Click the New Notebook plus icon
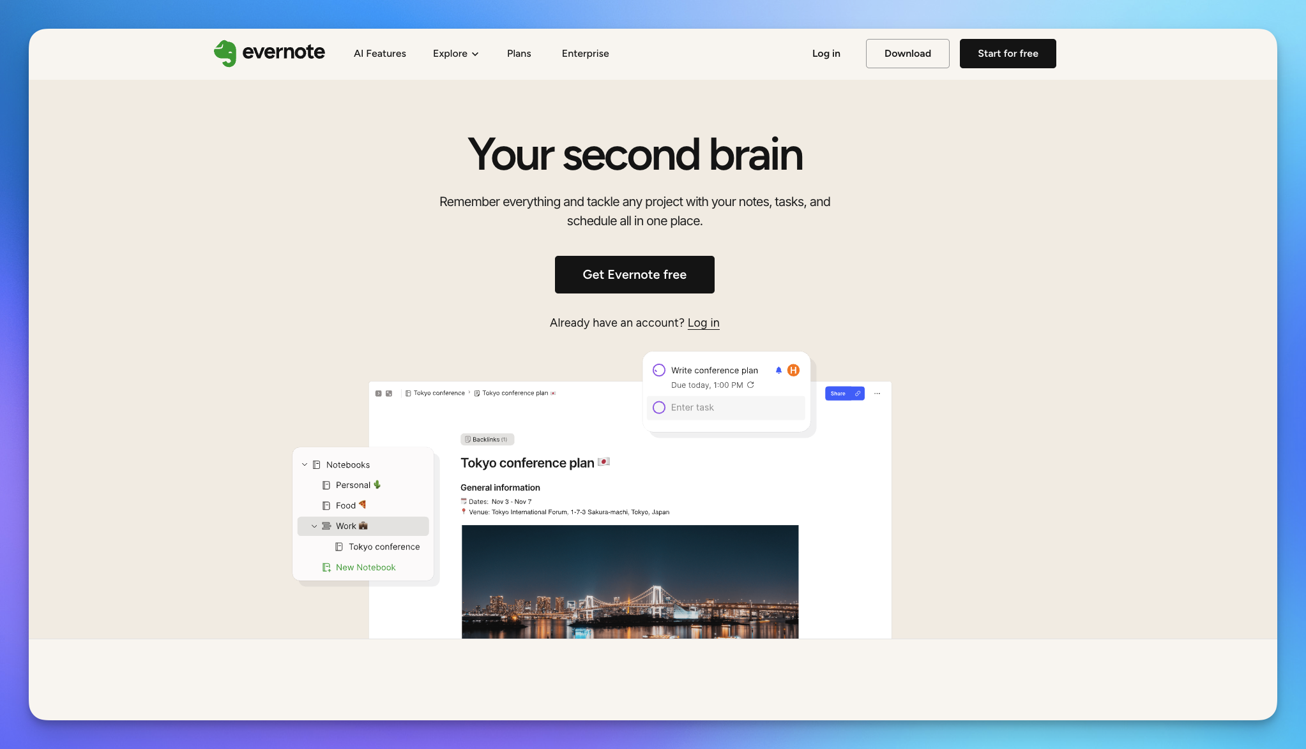Viewport: 1306px width, 749px height. (x=326, y=567)
